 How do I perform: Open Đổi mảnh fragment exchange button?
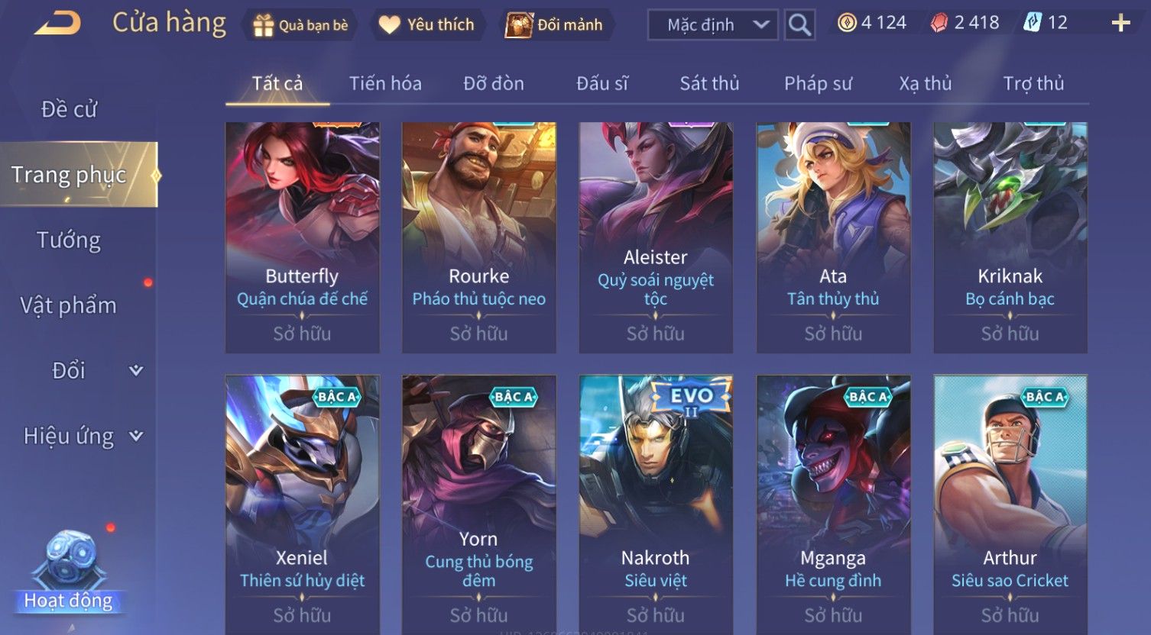tap(556, 25)
